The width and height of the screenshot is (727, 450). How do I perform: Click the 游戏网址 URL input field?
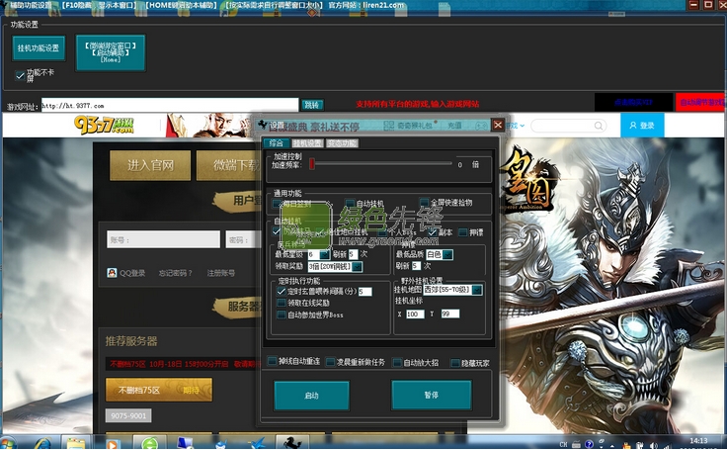coord(170,106)
